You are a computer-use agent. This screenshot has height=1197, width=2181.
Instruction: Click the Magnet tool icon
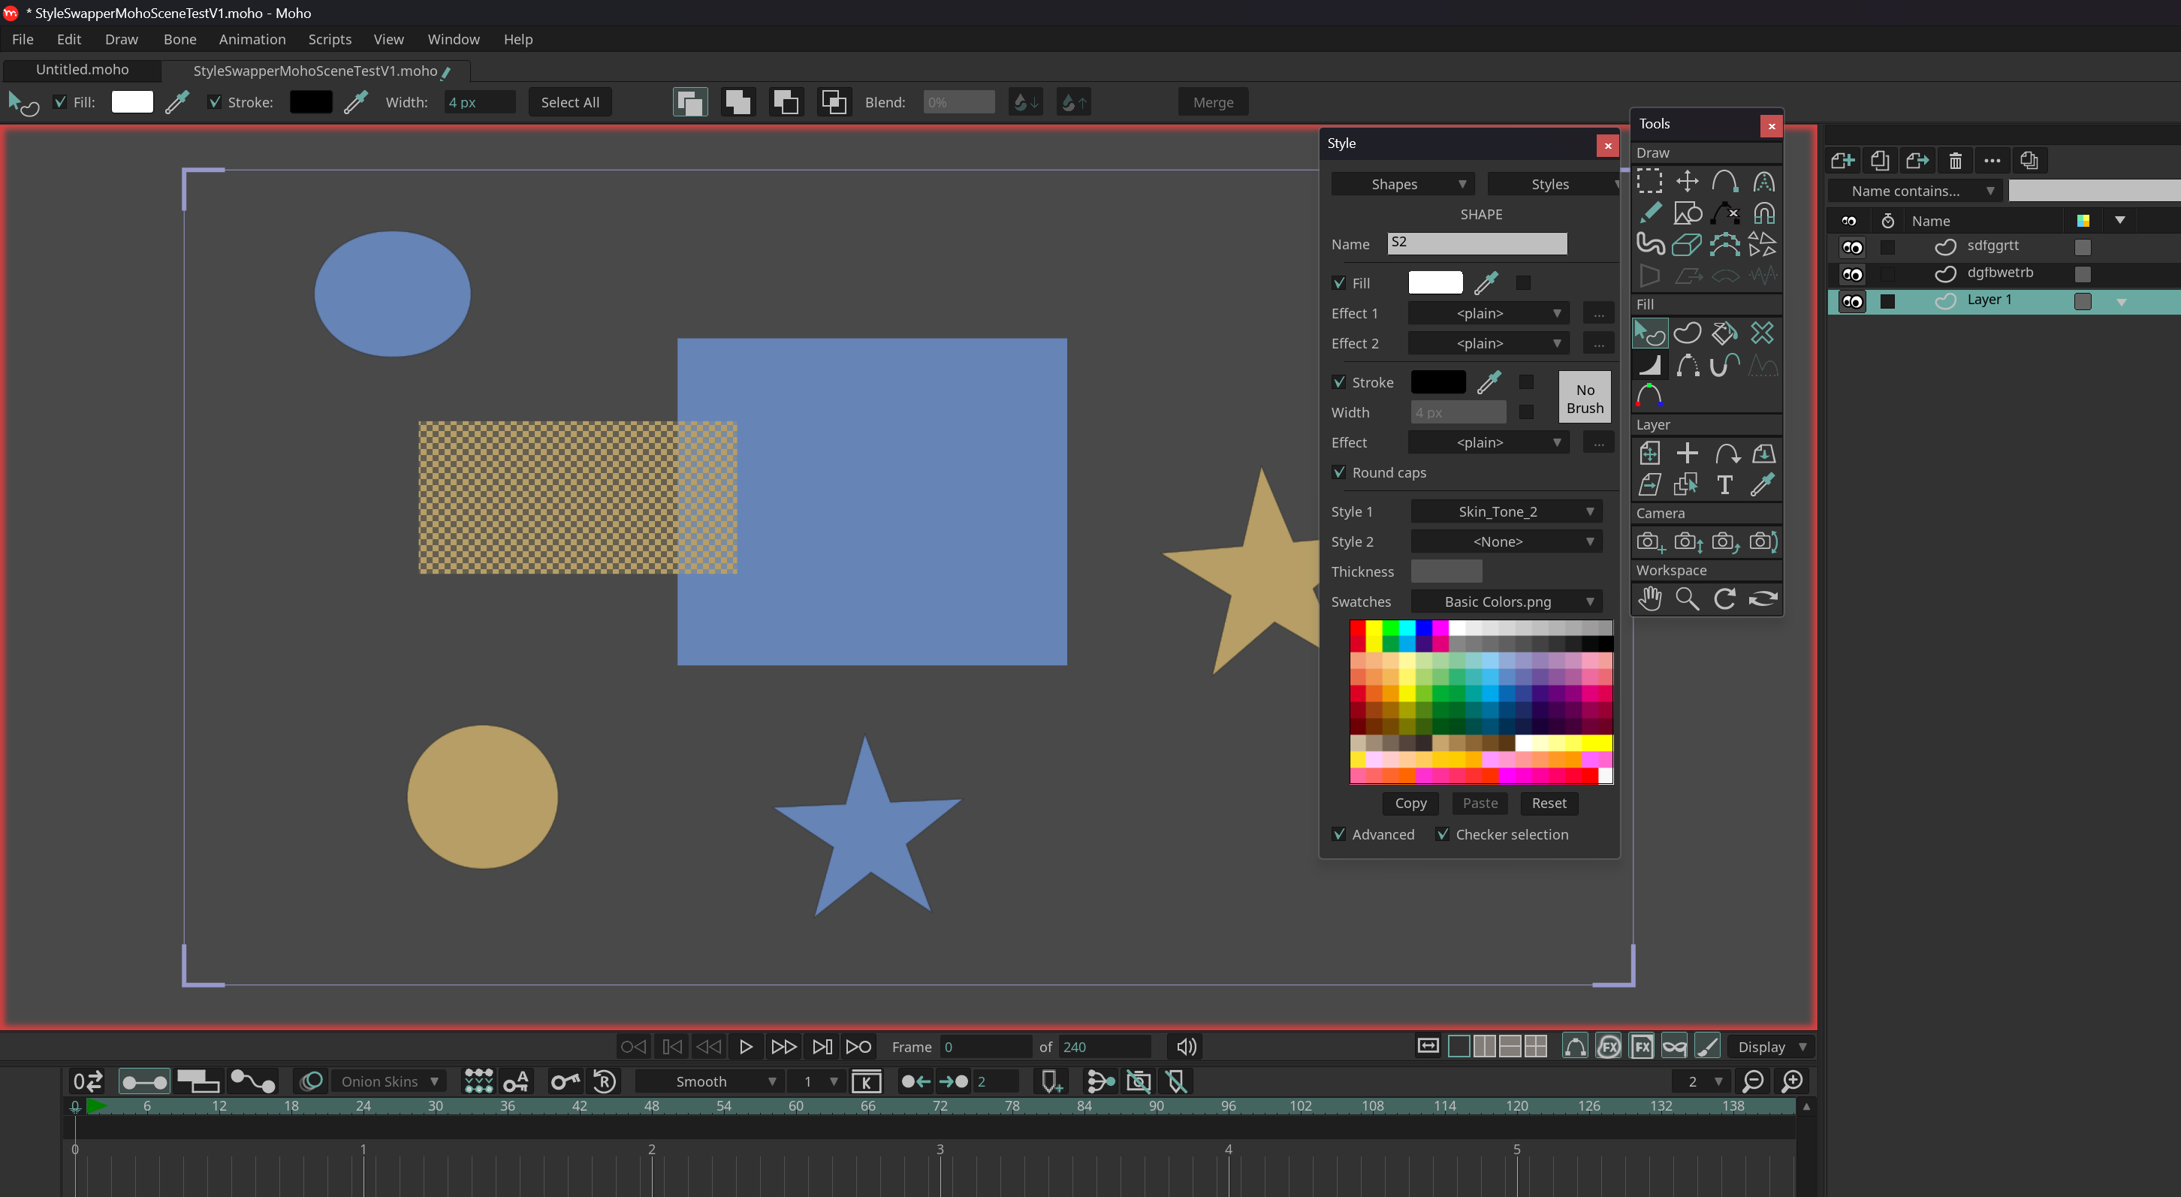tap(1763, 213)
